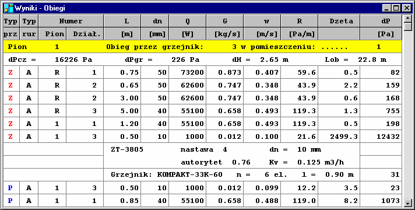Screen dimensions: 415x210
Task: Click the [W] unit header
Action: [187, 34]
